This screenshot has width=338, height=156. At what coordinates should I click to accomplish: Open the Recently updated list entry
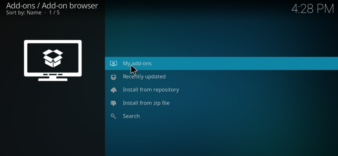pyautogui.click(x=144, y=77)
